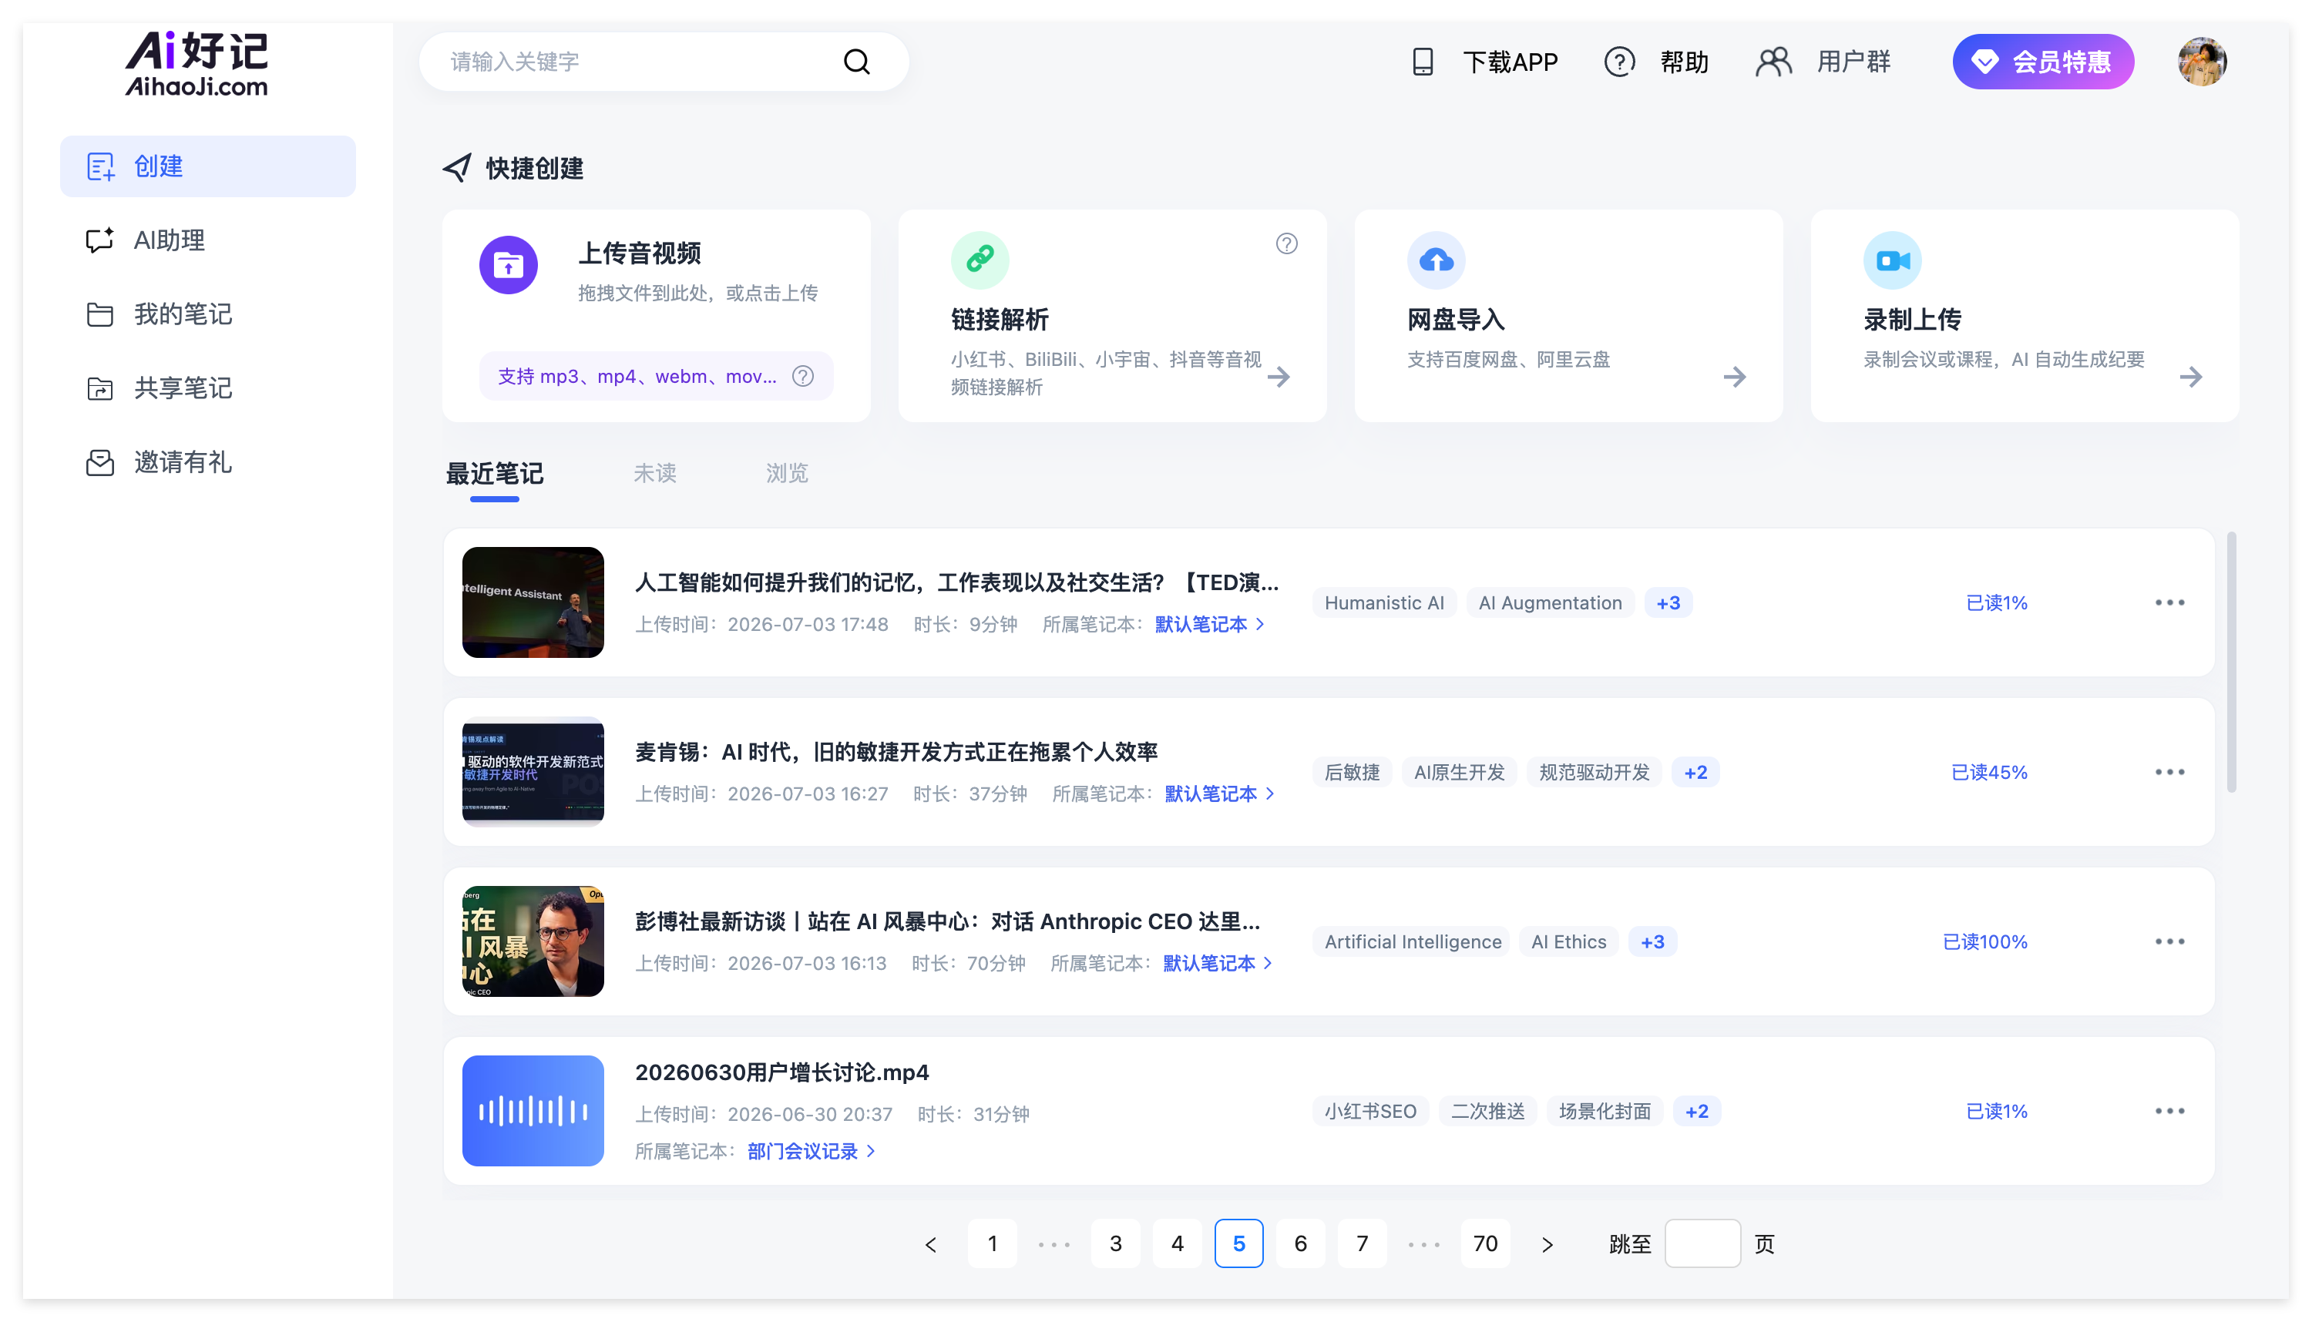Click the 已读45% reading progress
This screenshot has width=2312, height=1322.
click(1989, 772)
